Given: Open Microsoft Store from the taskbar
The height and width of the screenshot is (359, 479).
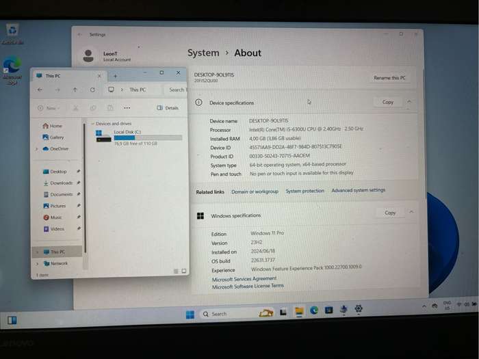Looking at the screenshot, I should (x=328, y=310).
